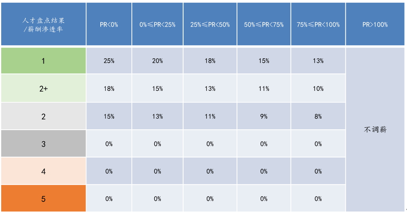
Task: Click the 25%≤PR<50% column header
Action: click(210, 24)
